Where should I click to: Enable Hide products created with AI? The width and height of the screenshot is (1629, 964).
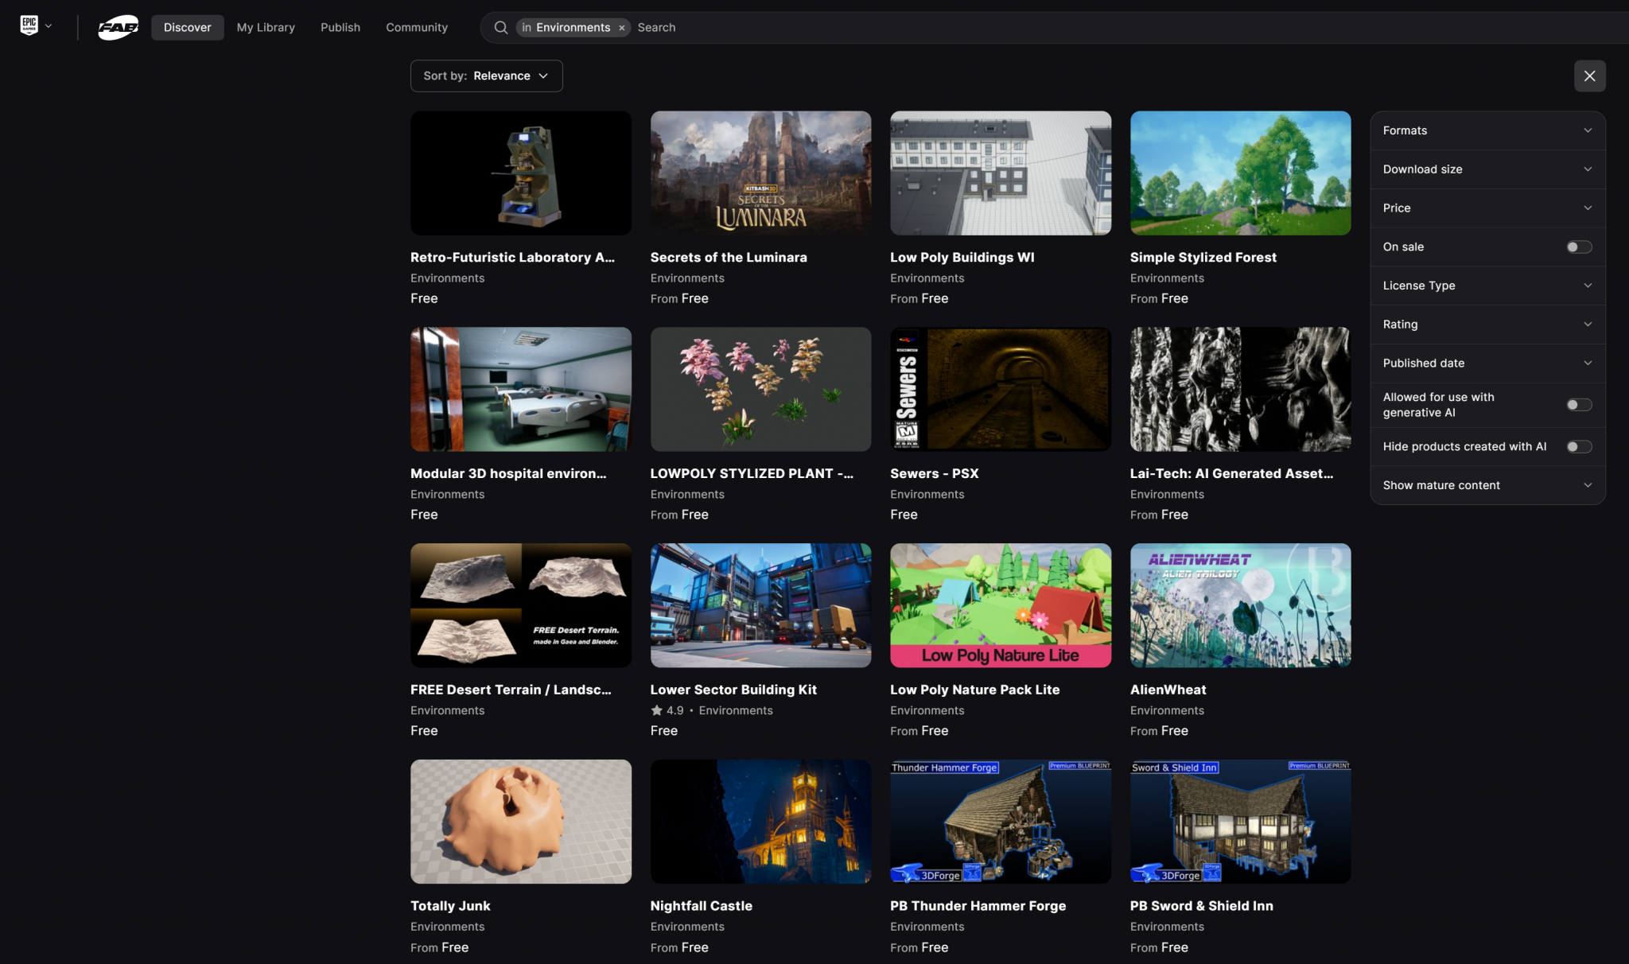click(1580, 446)
